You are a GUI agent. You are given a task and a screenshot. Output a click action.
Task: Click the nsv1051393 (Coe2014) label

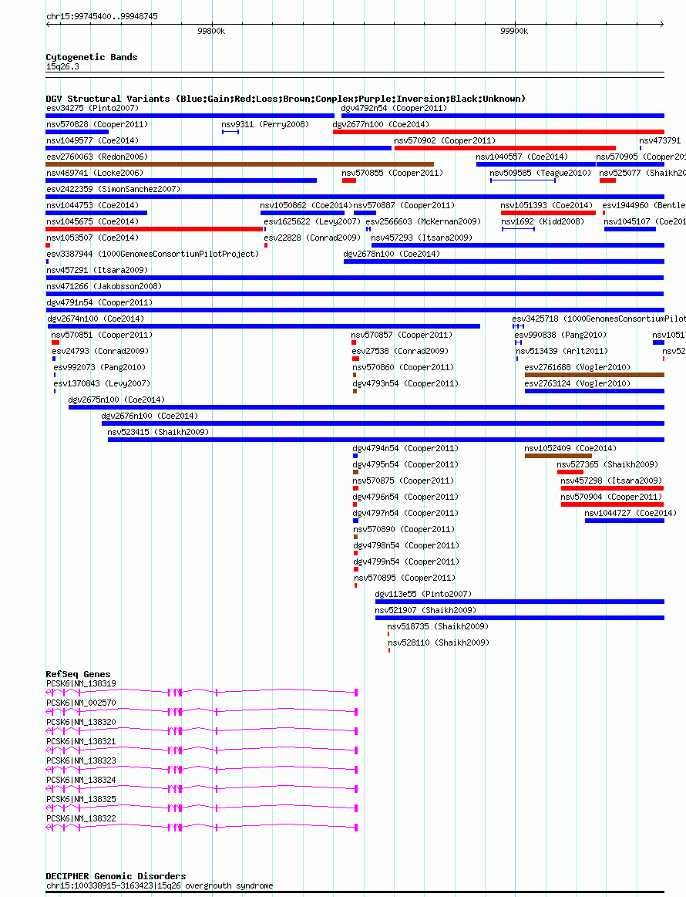546,205
